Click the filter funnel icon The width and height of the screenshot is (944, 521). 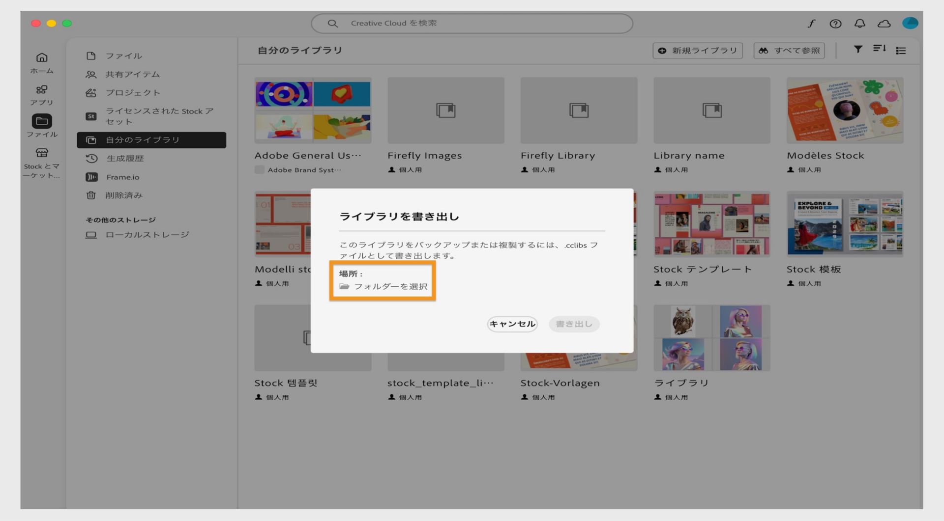pos(858,49)
